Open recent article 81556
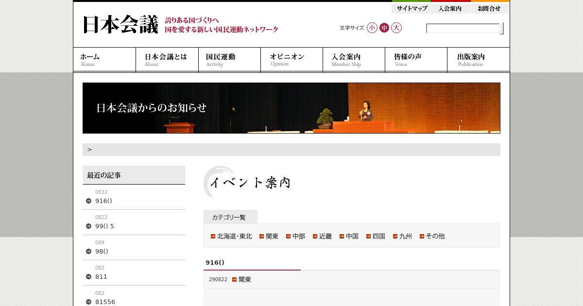 coord(105,302)
